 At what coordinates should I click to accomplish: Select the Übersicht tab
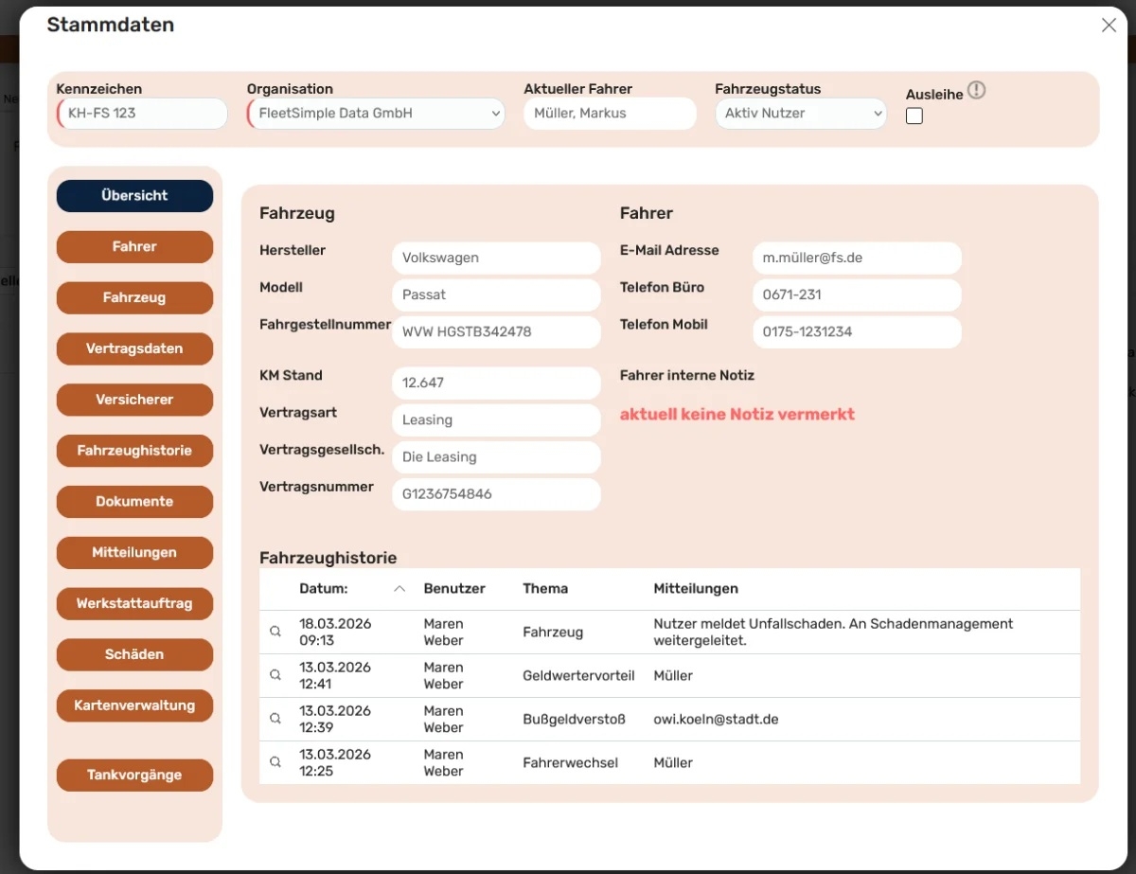click(134, 196)
